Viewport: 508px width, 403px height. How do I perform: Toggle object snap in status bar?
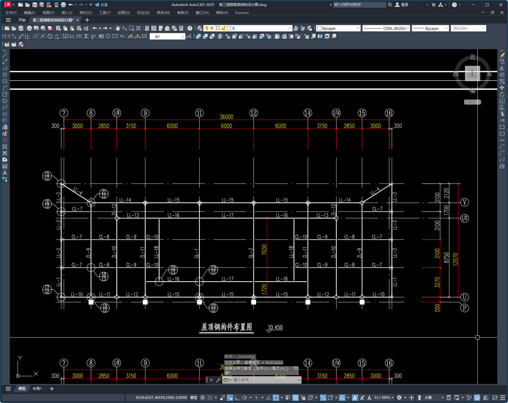coord(276,398)
